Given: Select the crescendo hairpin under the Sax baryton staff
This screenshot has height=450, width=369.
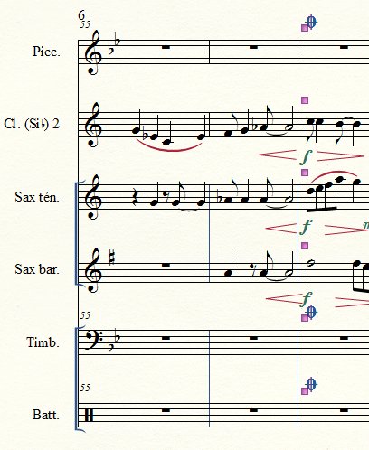Looking at the screenshot, I should (x=283, y=299).
